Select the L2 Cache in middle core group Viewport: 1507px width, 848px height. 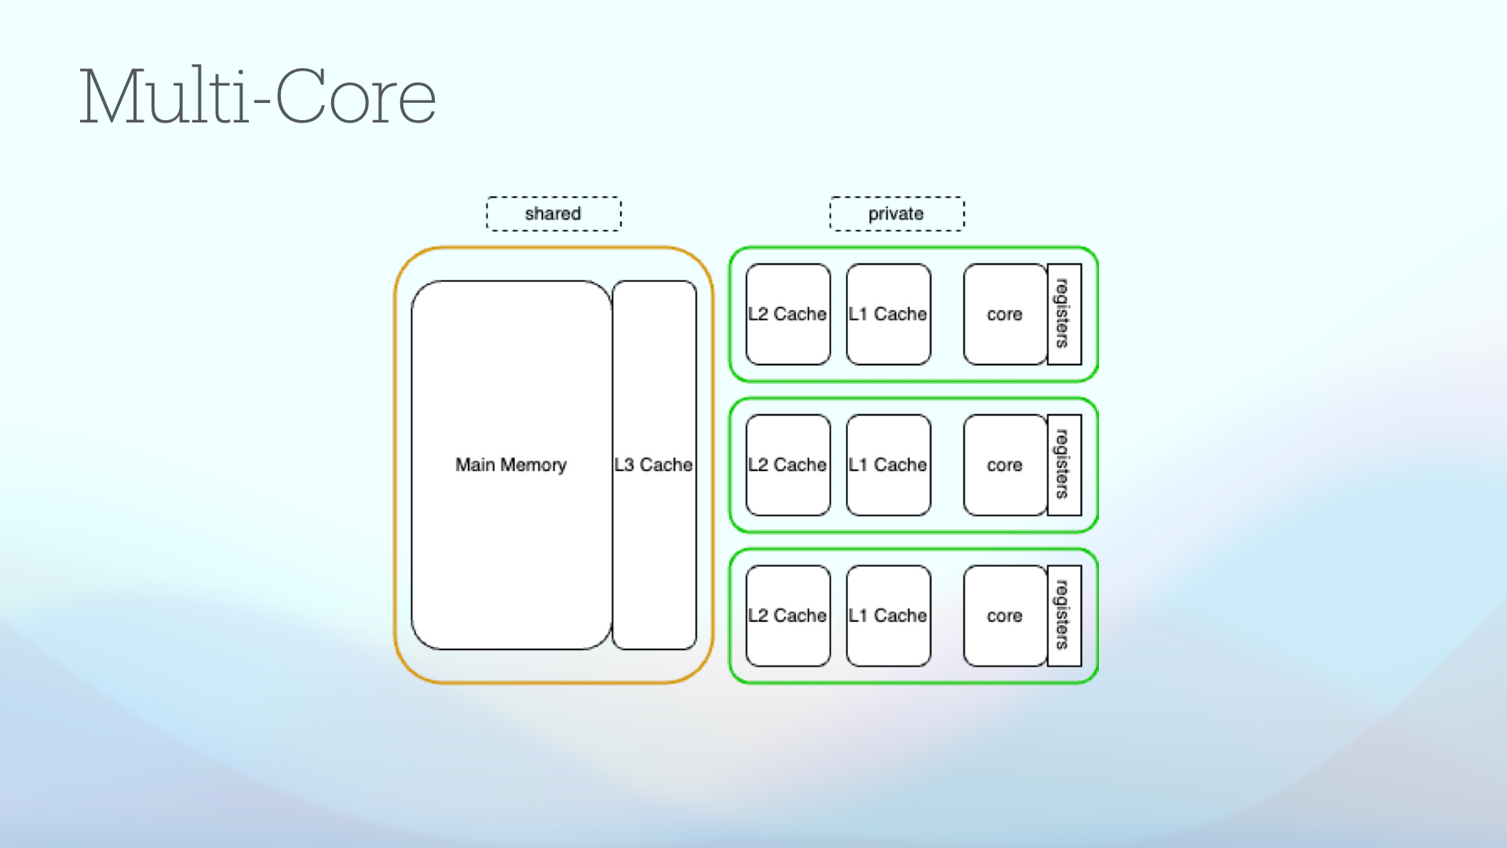pos(787,465)
